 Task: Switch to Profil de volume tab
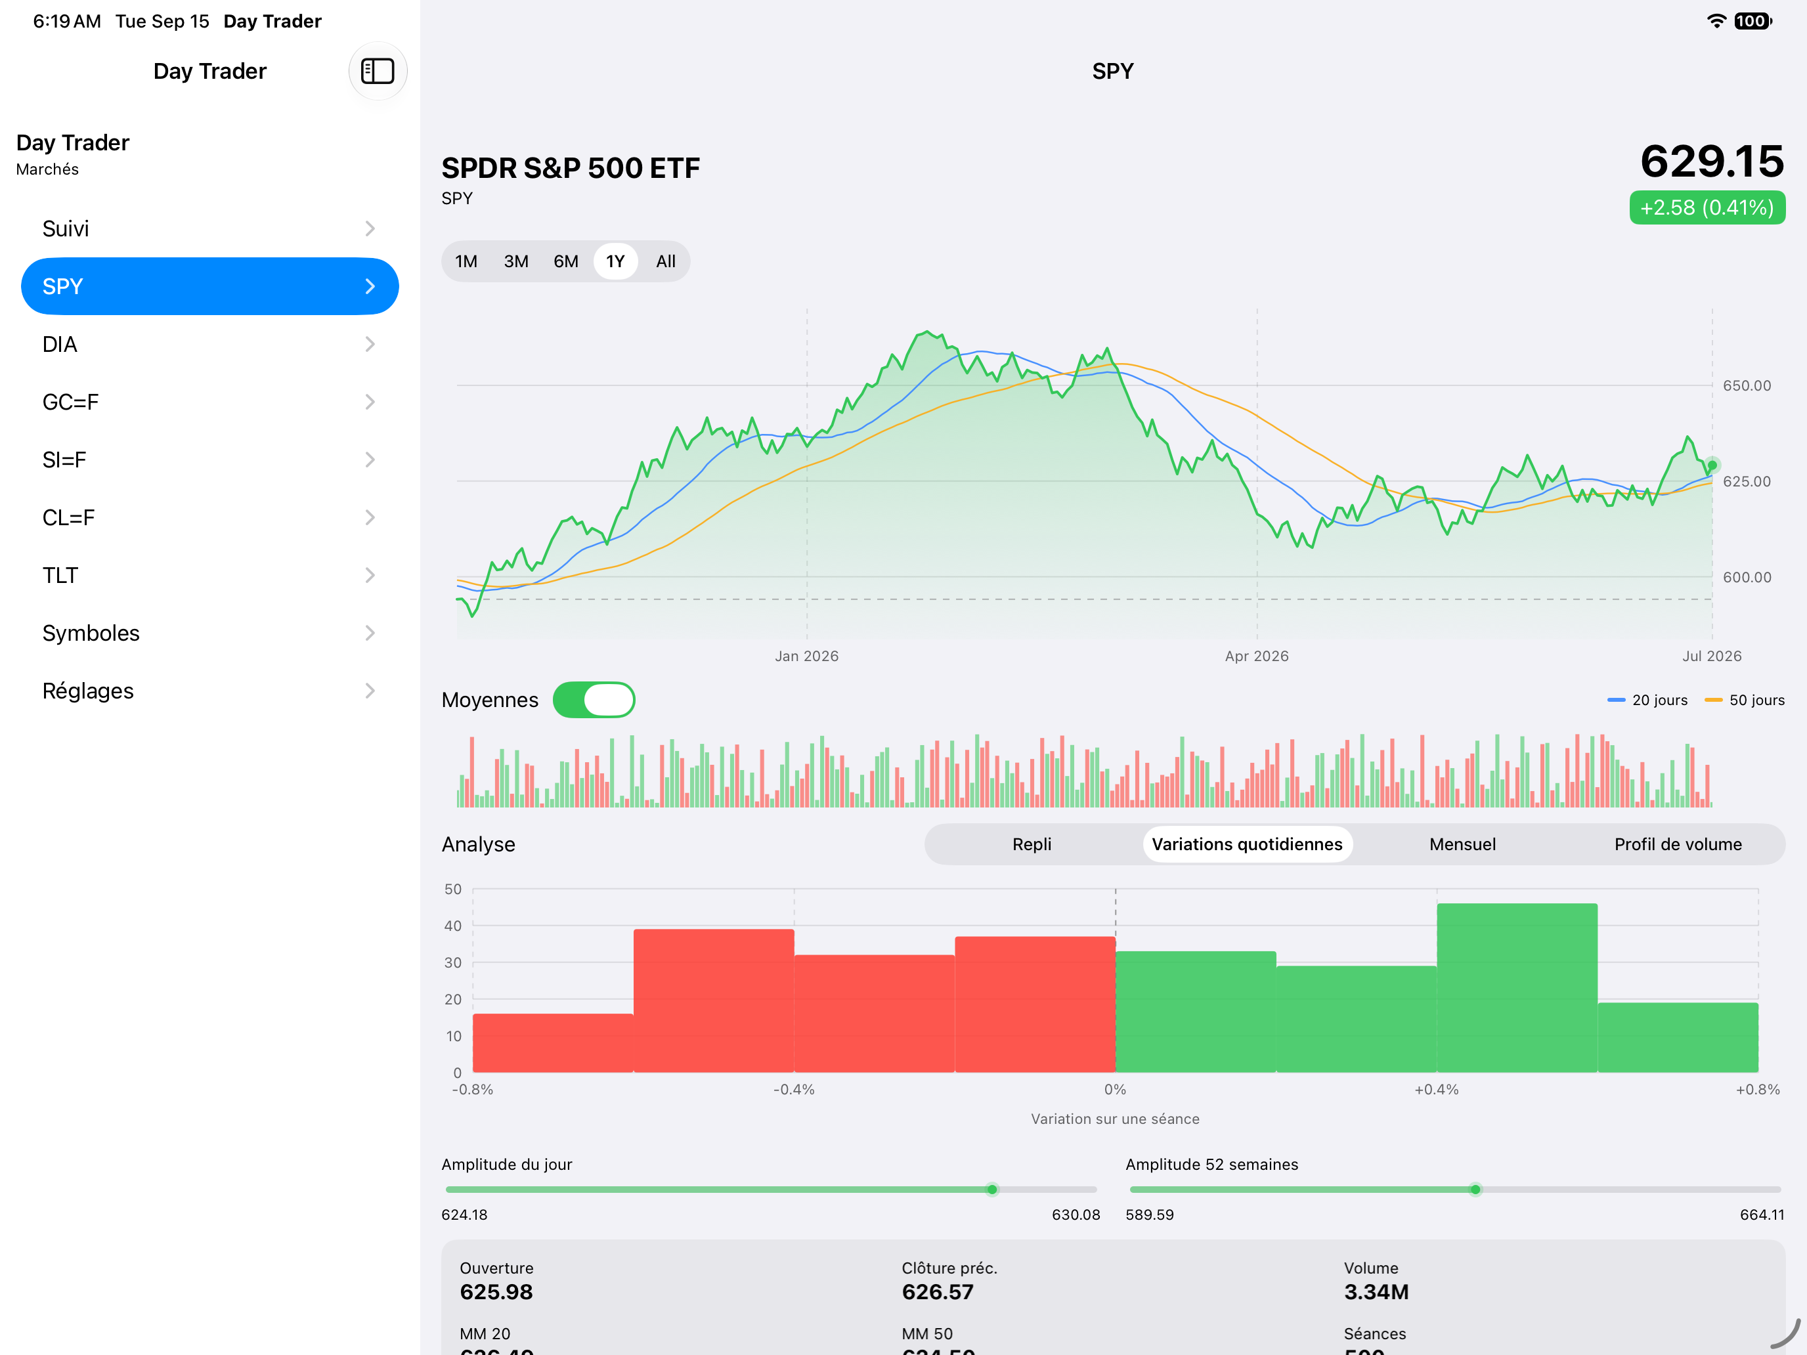[1678, 844]
